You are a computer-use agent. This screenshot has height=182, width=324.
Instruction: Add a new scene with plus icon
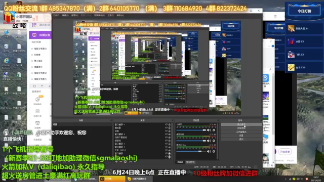pos(55,162)
